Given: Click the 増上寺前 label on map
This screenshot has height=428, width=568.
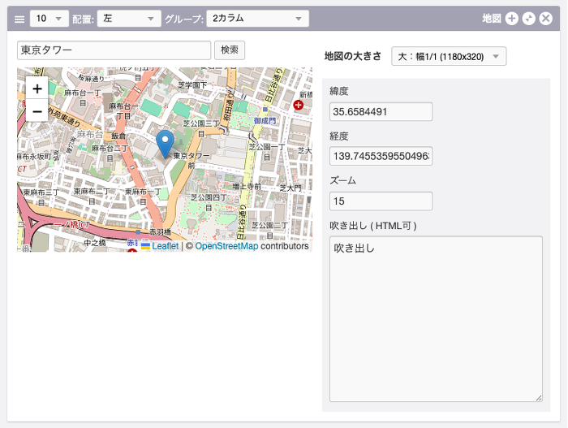Looking at the screenshot, I should click(247, 187).
